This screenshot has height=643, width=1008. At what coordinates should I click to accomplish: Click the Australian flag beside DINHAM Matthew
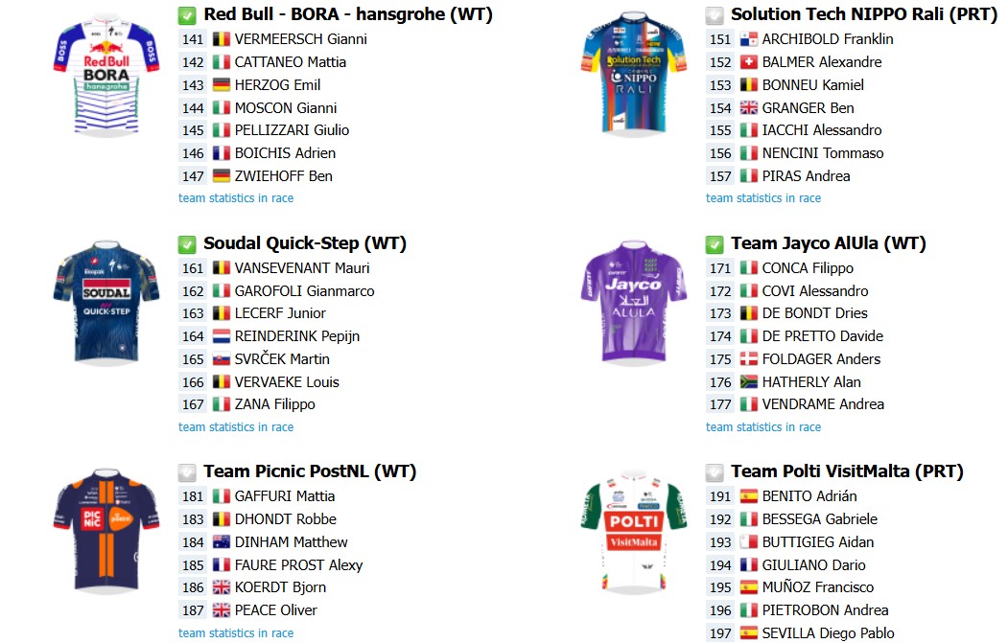click(x=222, y=542)
